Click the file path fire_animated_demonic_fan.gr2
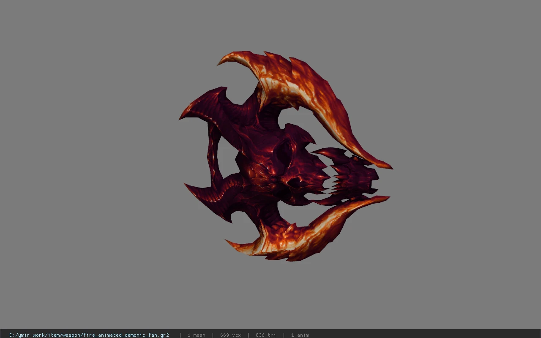Image resolution: width=541 pixels, height=338 pixels. [89, 335]
